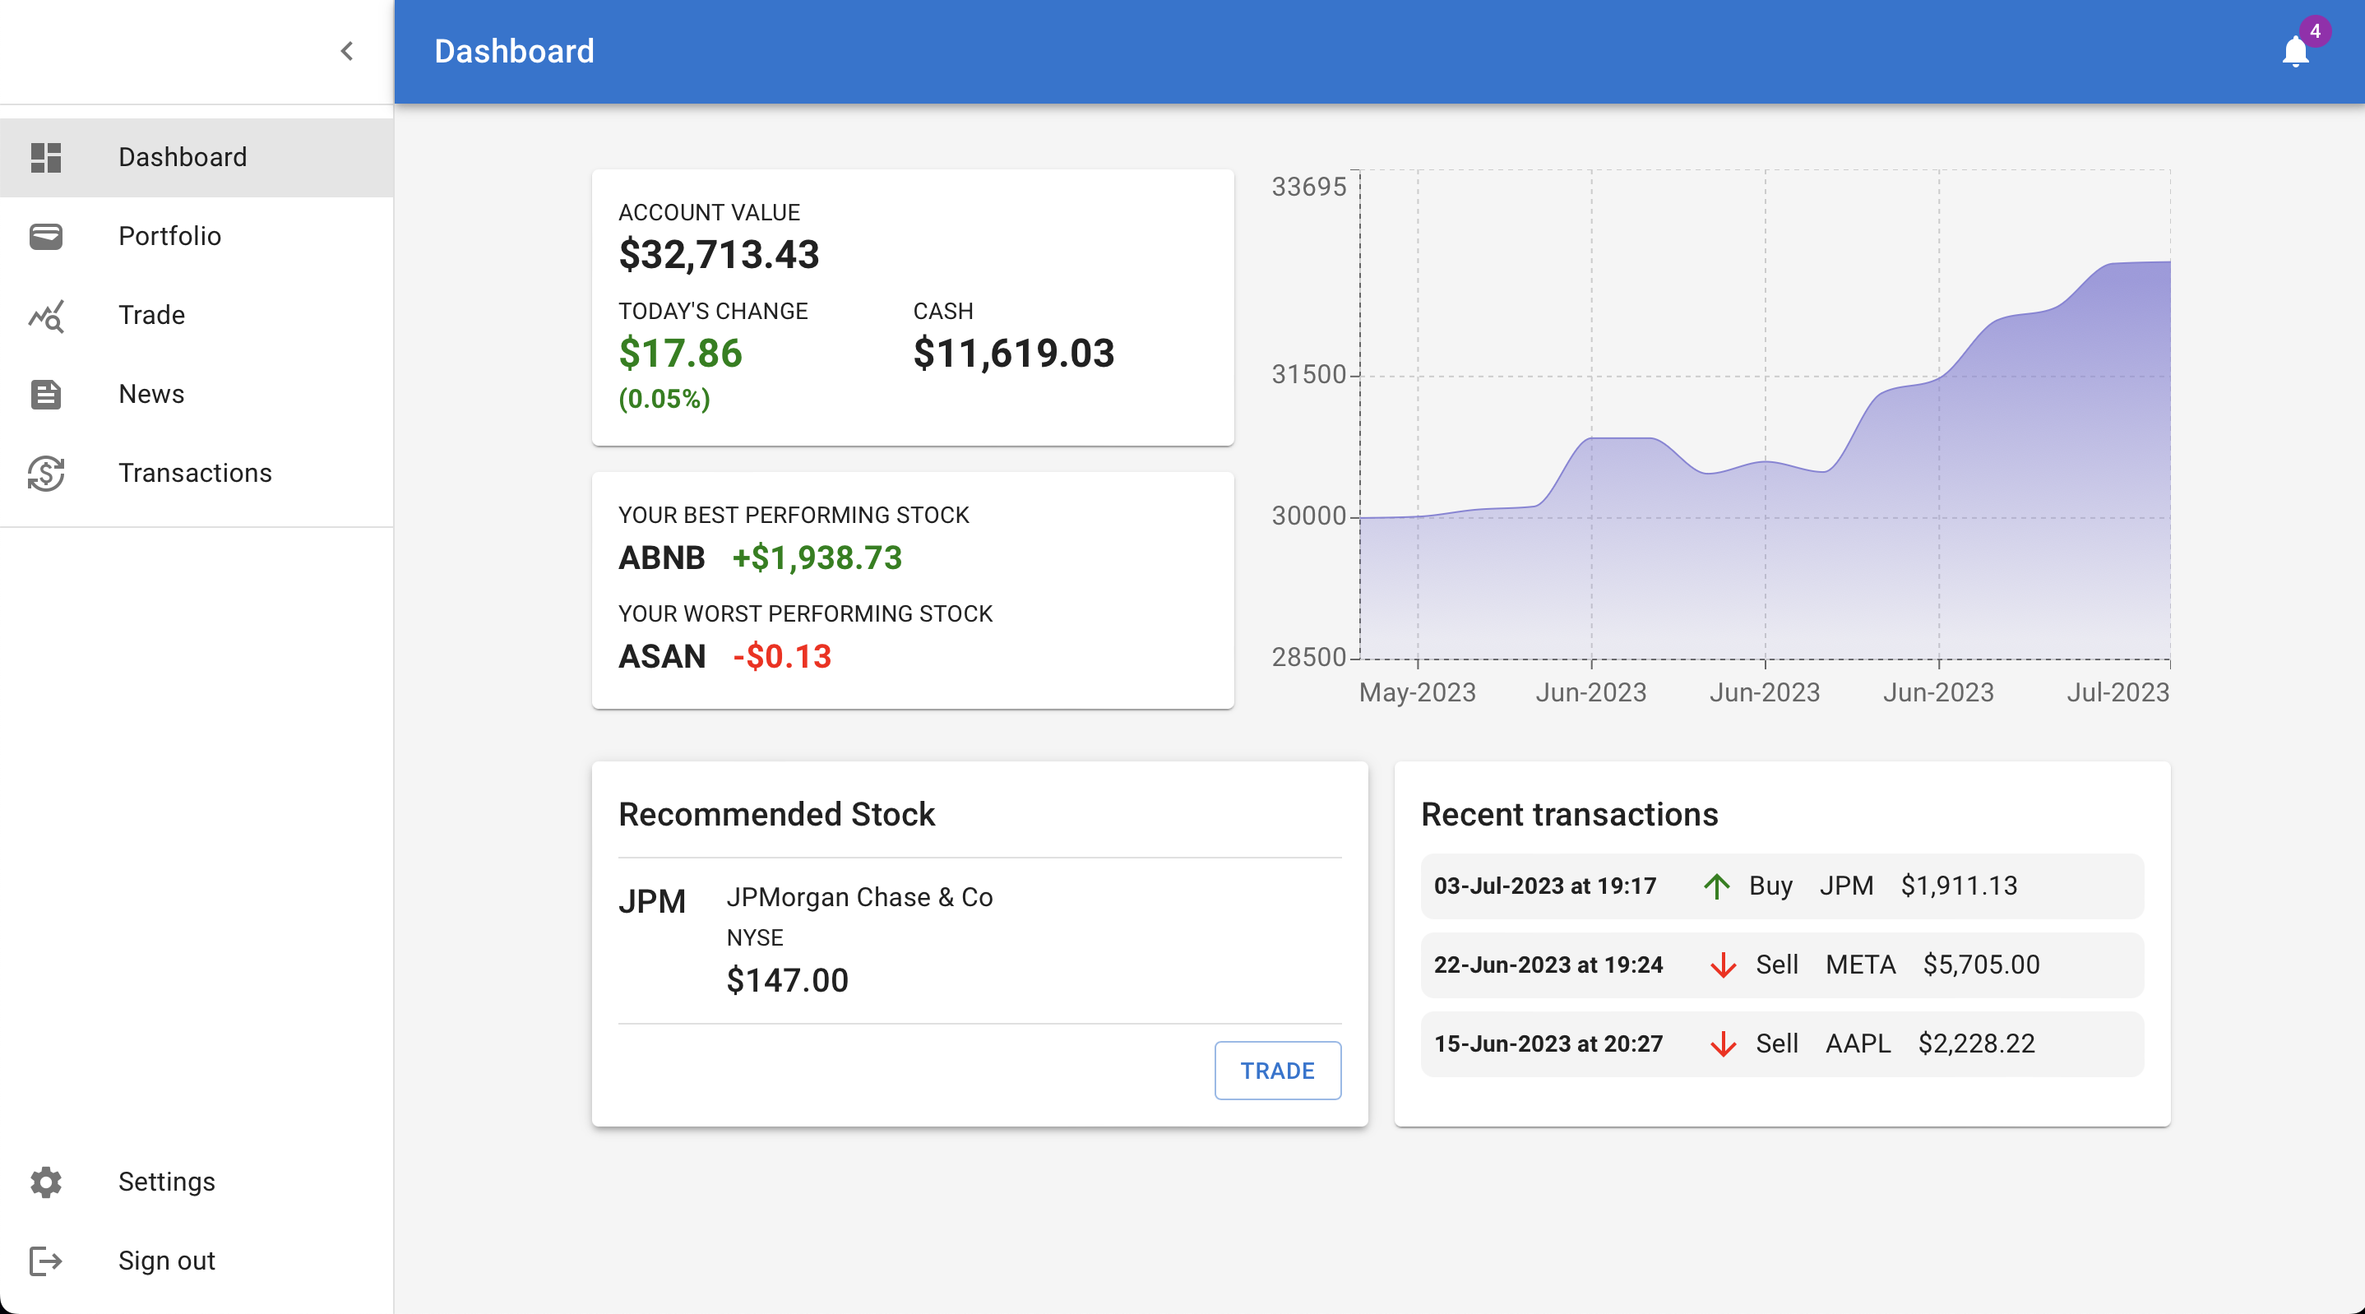Click the JPMorgan Chase & Co company name
This screenshot has width=2365, height=1314.
tap(859, 897)
